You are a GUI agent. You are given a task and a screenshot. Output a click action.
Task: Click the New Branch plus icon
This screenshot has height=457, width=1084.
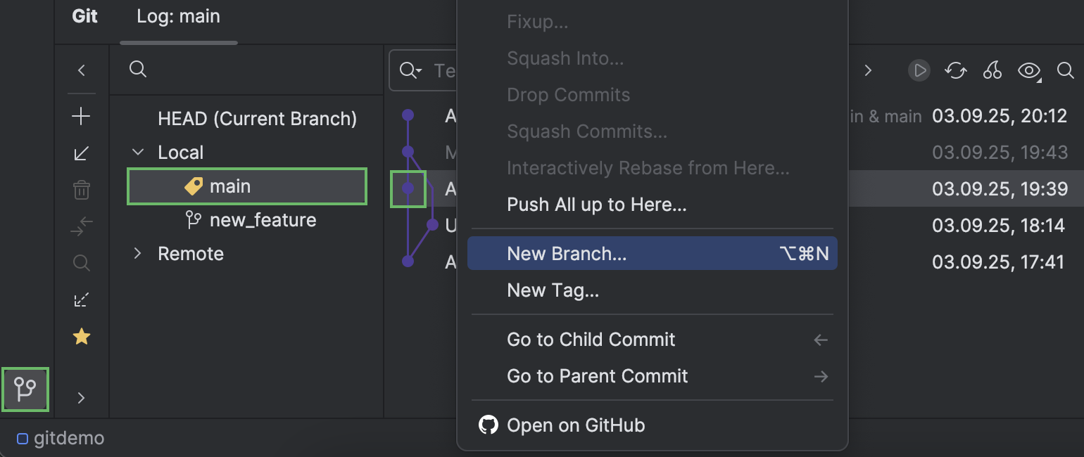[81, 116]
